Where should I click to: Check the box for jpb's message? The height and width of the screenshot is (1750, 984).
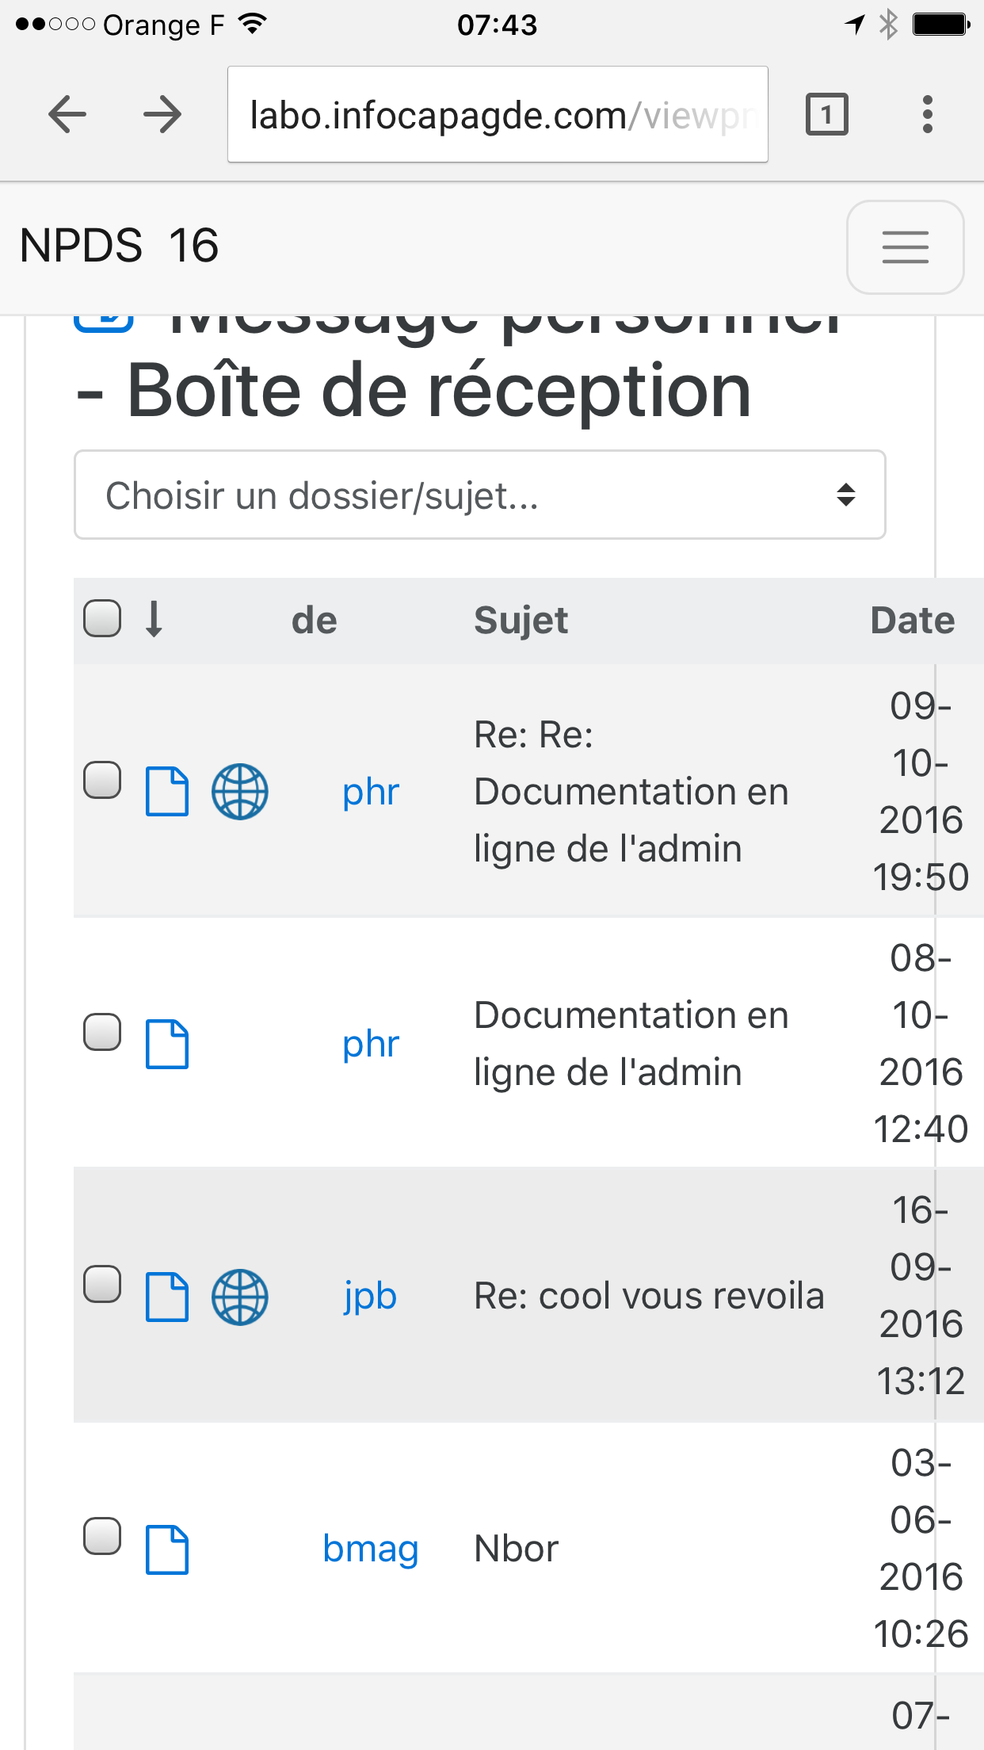(x=103, y=1285)
